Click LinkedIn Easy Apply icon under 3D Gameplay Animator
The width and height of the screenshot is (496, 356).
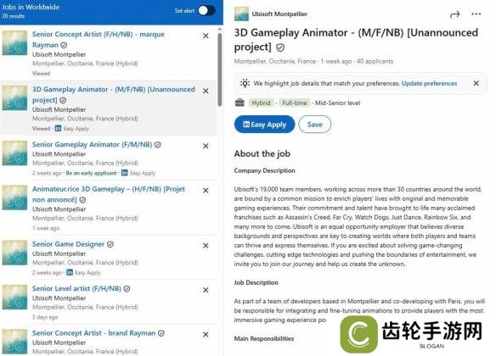coord(59,129)
